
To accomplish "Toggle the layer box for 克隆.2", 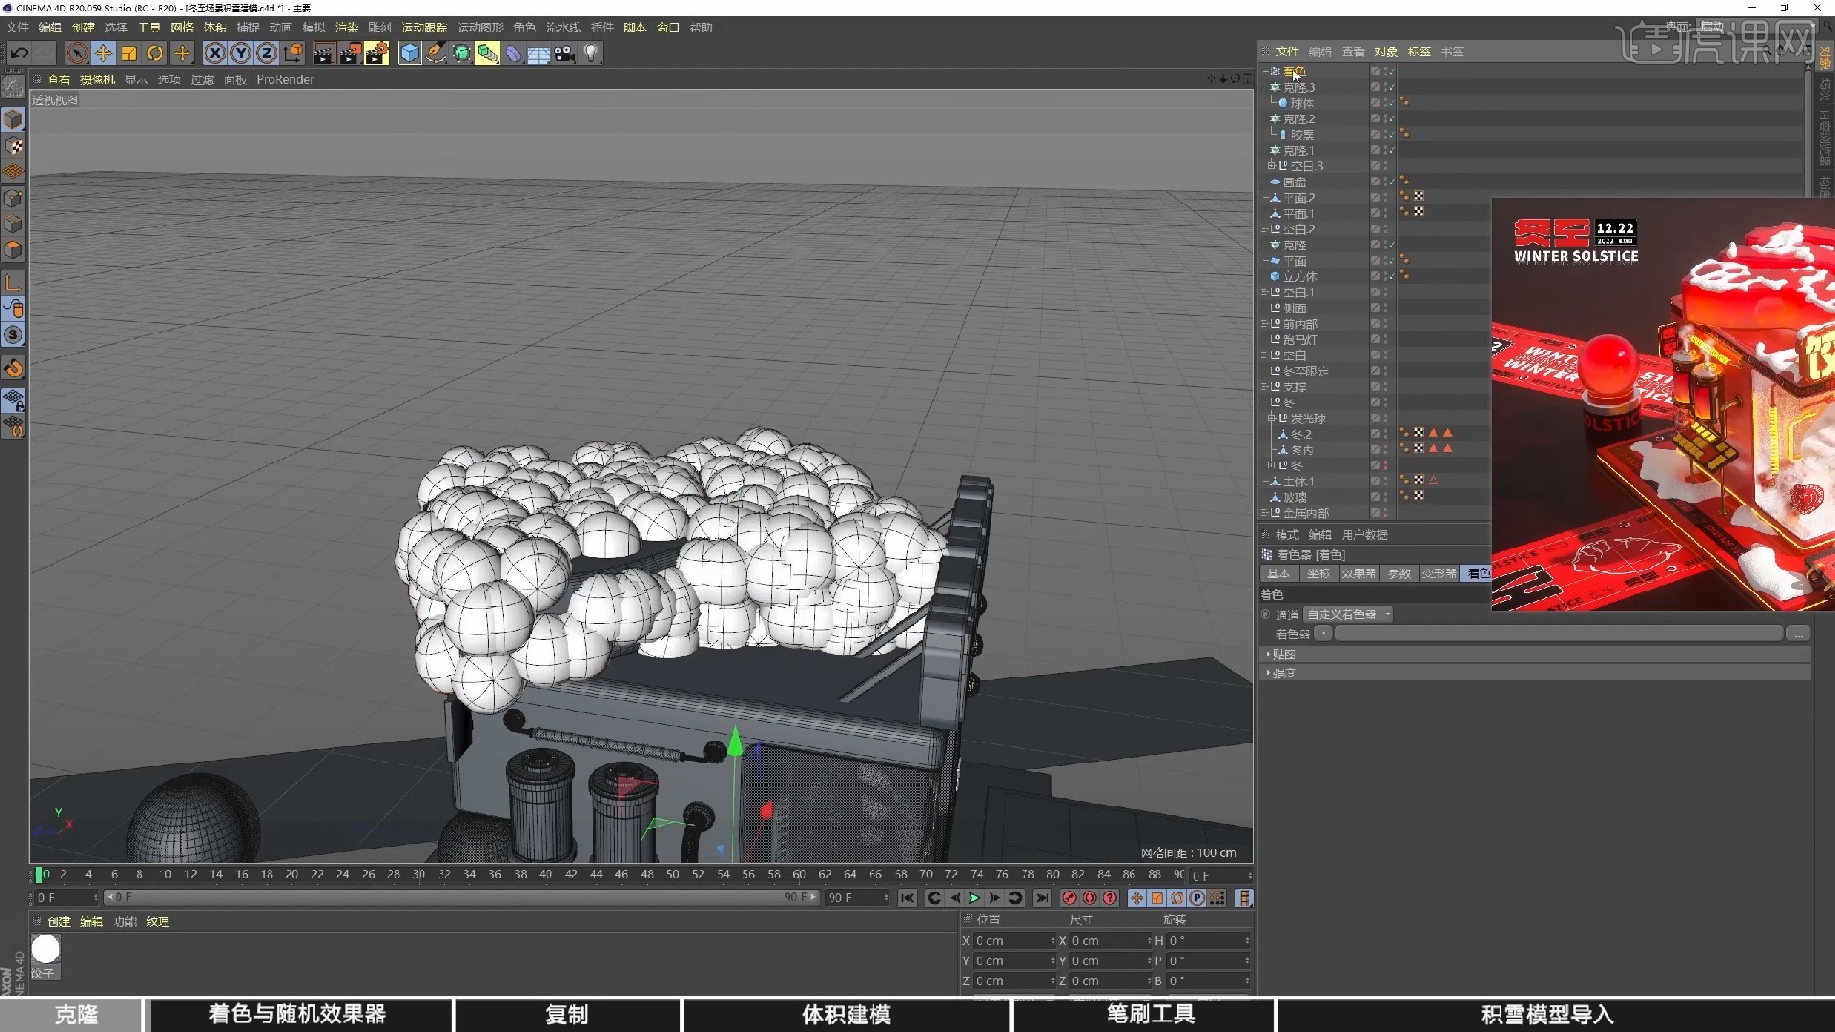I will 1375,118.
